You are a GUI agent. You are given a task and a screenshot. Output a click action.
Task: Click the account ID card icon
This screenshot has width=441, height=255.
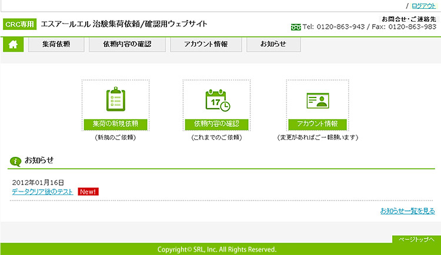(x=318, y=100)
